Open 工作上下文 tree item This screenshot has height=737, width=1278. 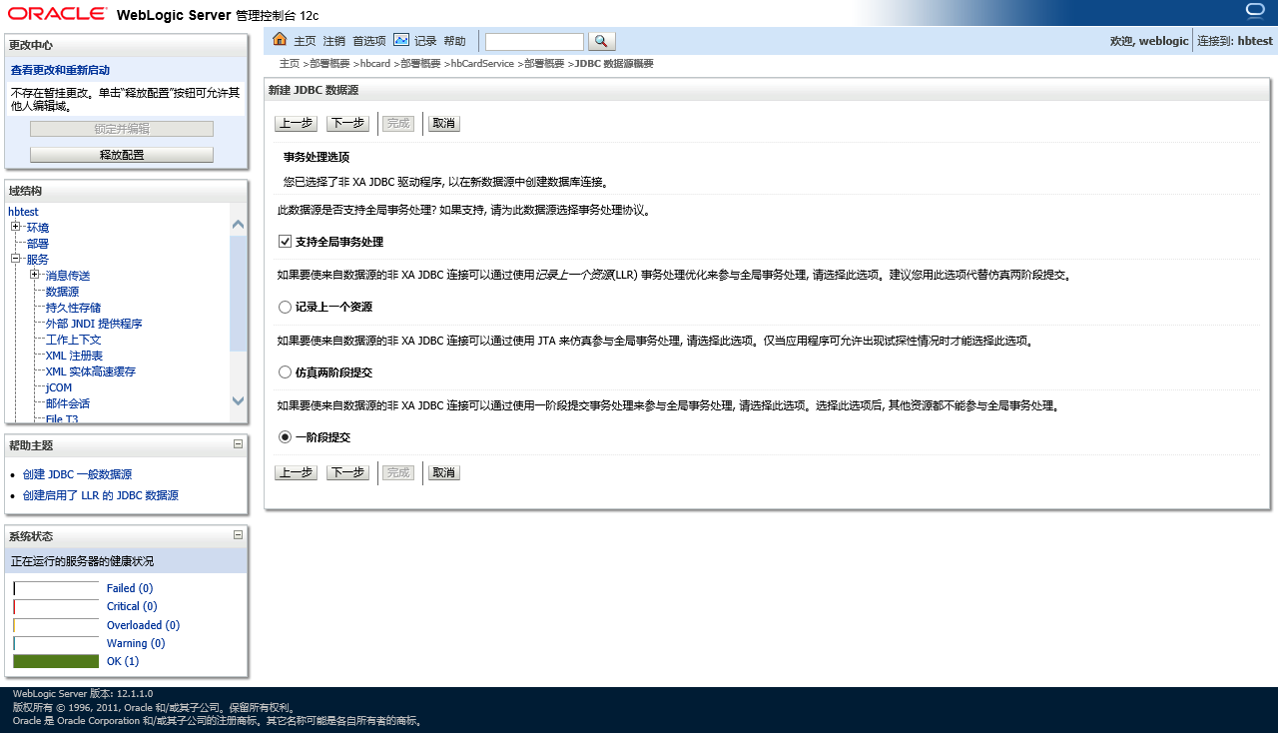73,340
